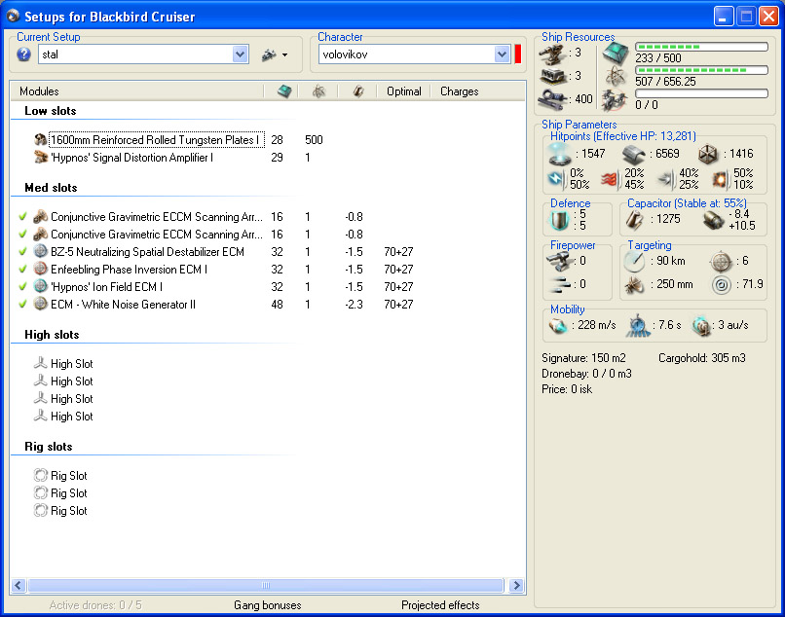Toggle the 'Hypnos' Ion Field ECM I checkmark
The image size is (785, 617).
tap(22, 287)
